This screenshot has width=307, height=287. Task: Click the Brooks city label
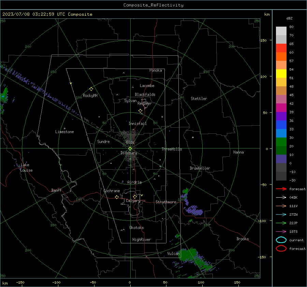point(243,239)
